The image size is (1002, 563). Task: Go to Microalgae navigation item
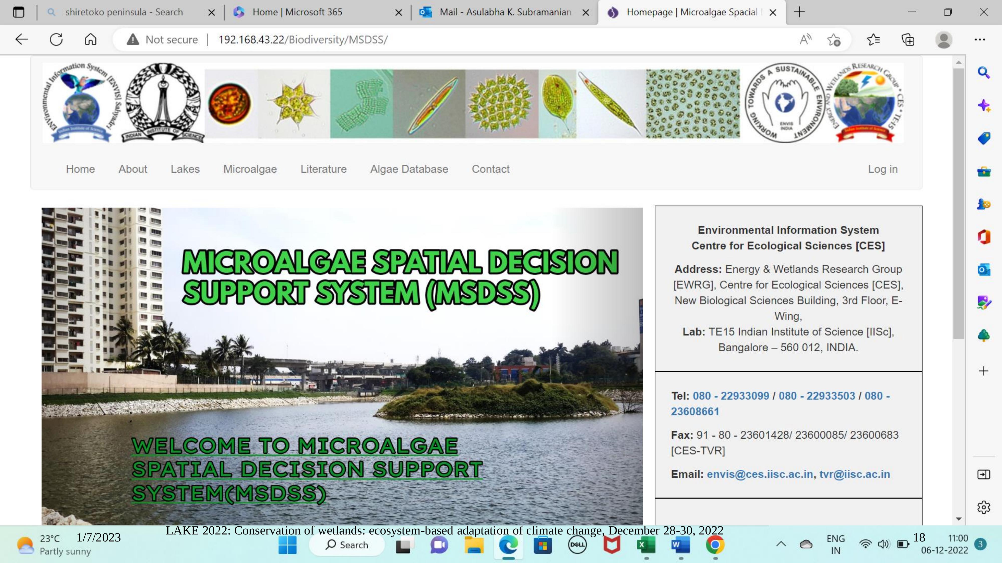click(250, 169)
